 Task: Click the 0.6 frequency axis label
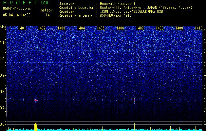3,124
